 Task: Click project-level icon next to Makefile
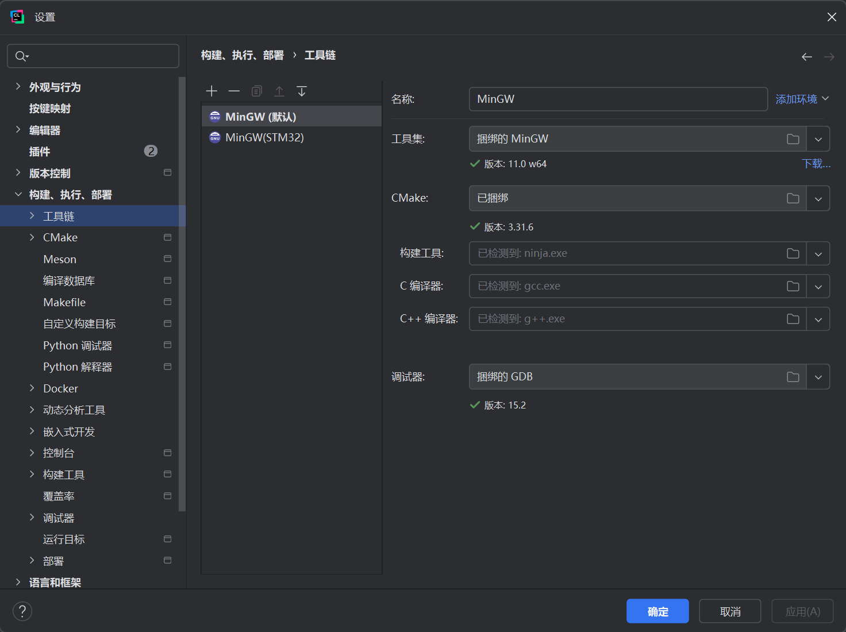click(168, 302)
